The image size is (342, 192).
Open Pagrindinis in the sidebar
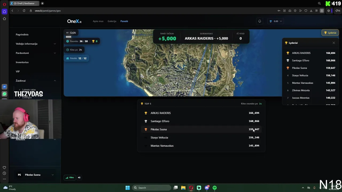click(x=22, y=34)
